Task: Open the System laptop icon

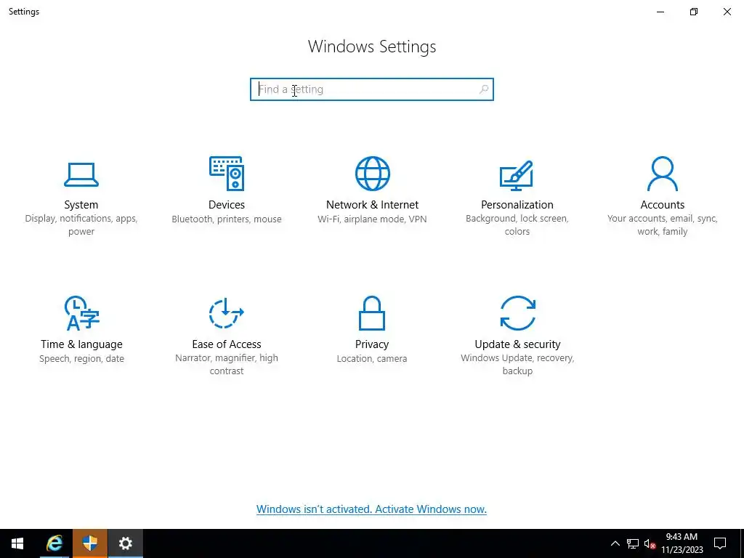Action: (81, 174)
